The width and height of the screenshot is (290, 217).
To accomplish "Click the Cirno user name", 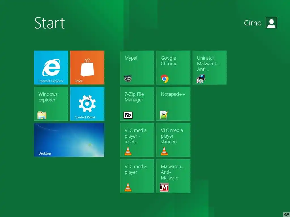I will coord(253,23).
